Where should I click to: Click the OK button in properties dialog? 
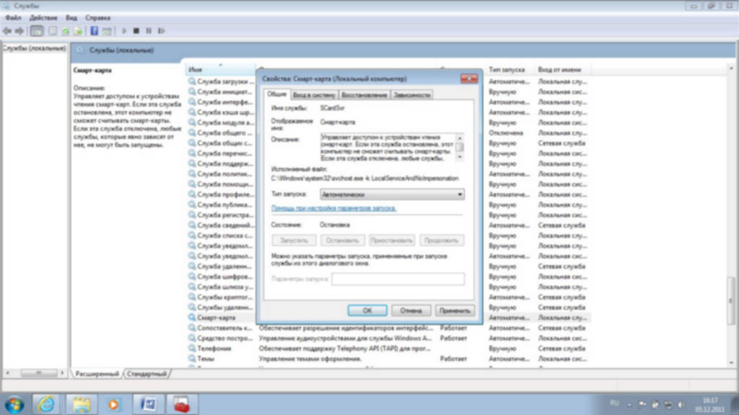[367, 311]
